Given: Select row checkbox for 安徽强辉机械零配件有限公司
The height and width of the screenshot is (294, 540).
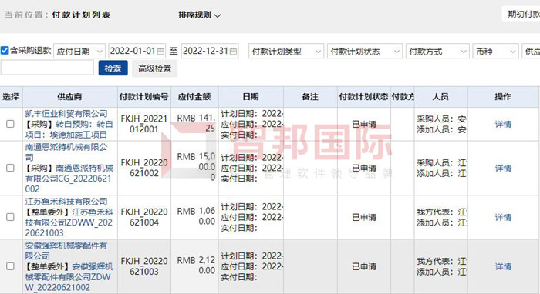Looking at the screenshot, I should (10, 266).
